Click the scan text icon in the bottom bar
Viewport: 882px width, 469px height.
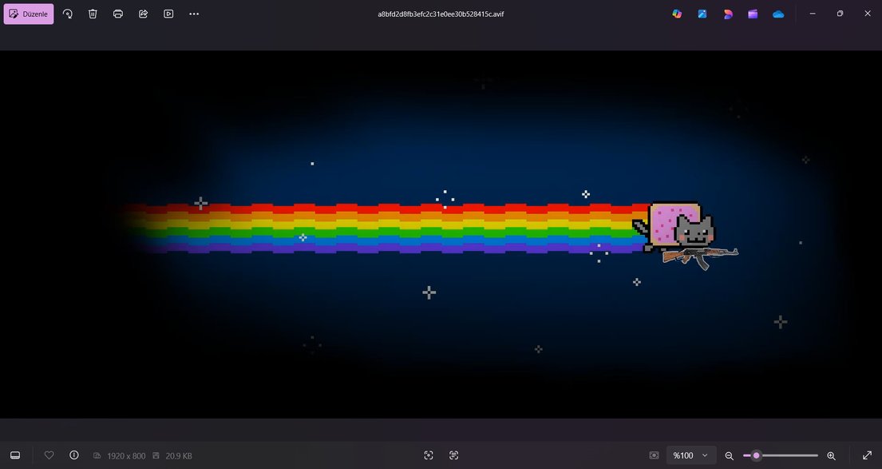coord(454,455)
